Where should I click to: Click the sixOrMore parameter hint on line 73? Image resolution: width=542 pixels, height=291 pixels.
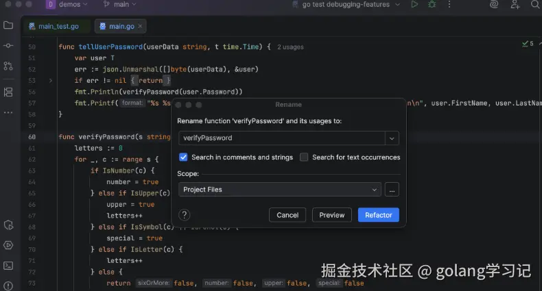click(153, 283)
